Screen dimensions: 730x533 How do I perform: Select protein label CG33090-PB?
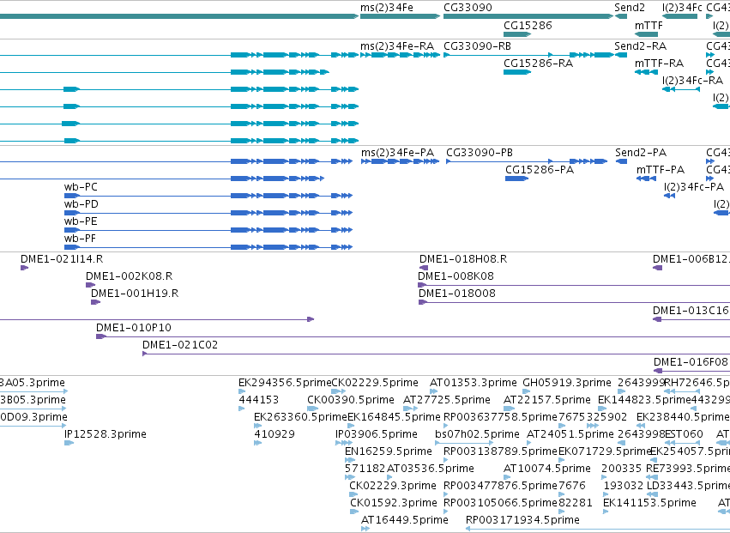(479, 153)
